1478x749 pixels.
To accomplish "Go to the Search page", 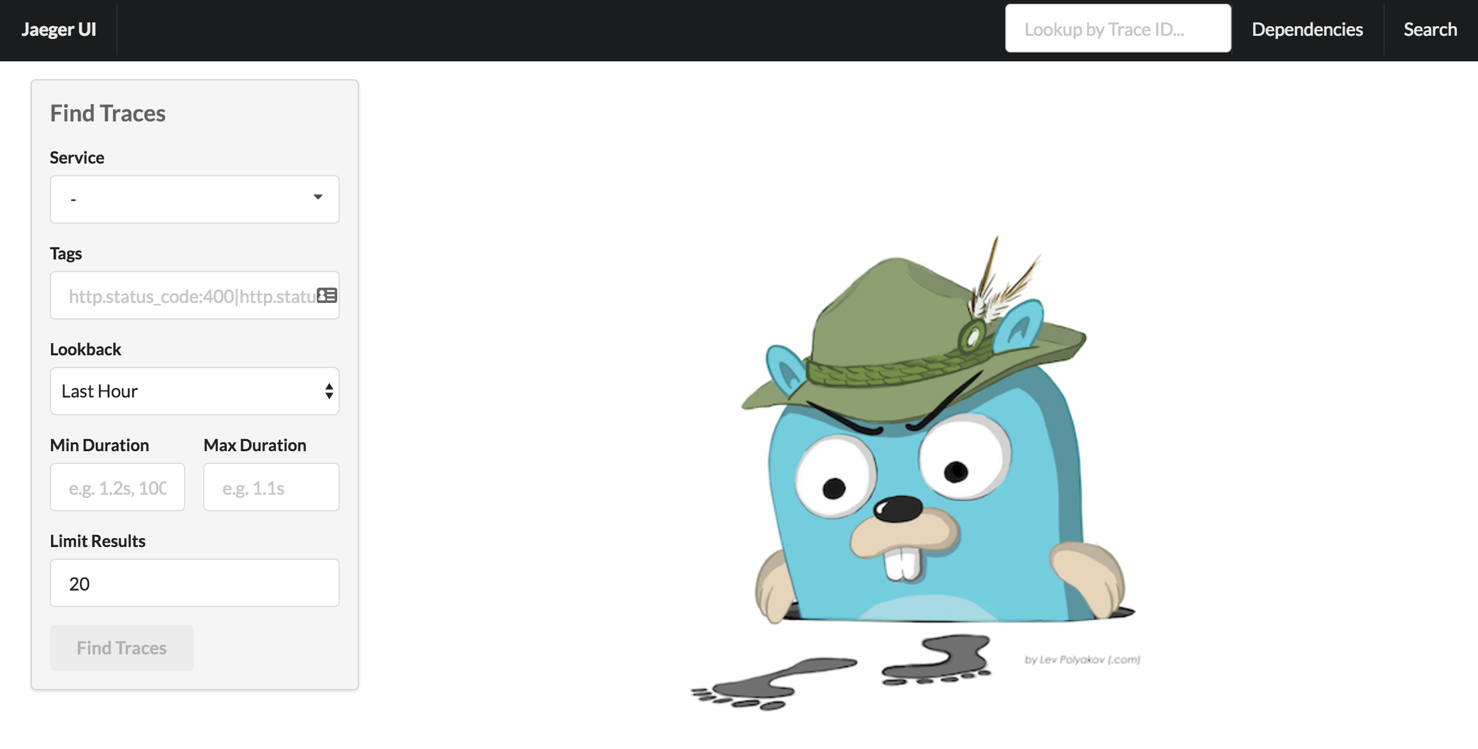I will pyautogui.click(x=1430, y=29).
